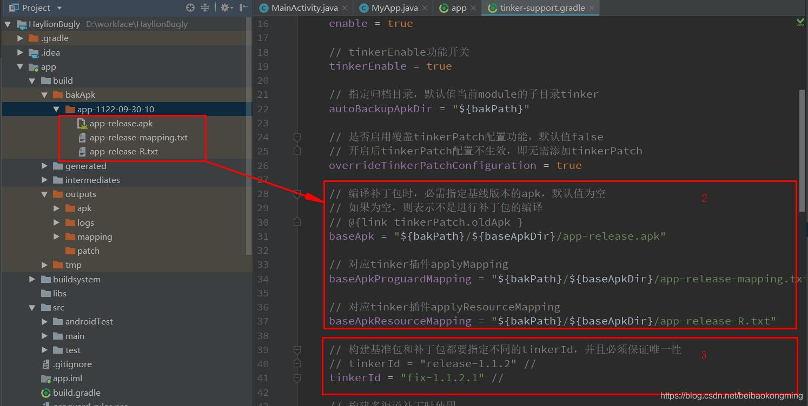Screen dimensions: 808x406
Task: Click the app-release-R.txt text file icon
Action: pyautogui.click(x=82, y=152)
